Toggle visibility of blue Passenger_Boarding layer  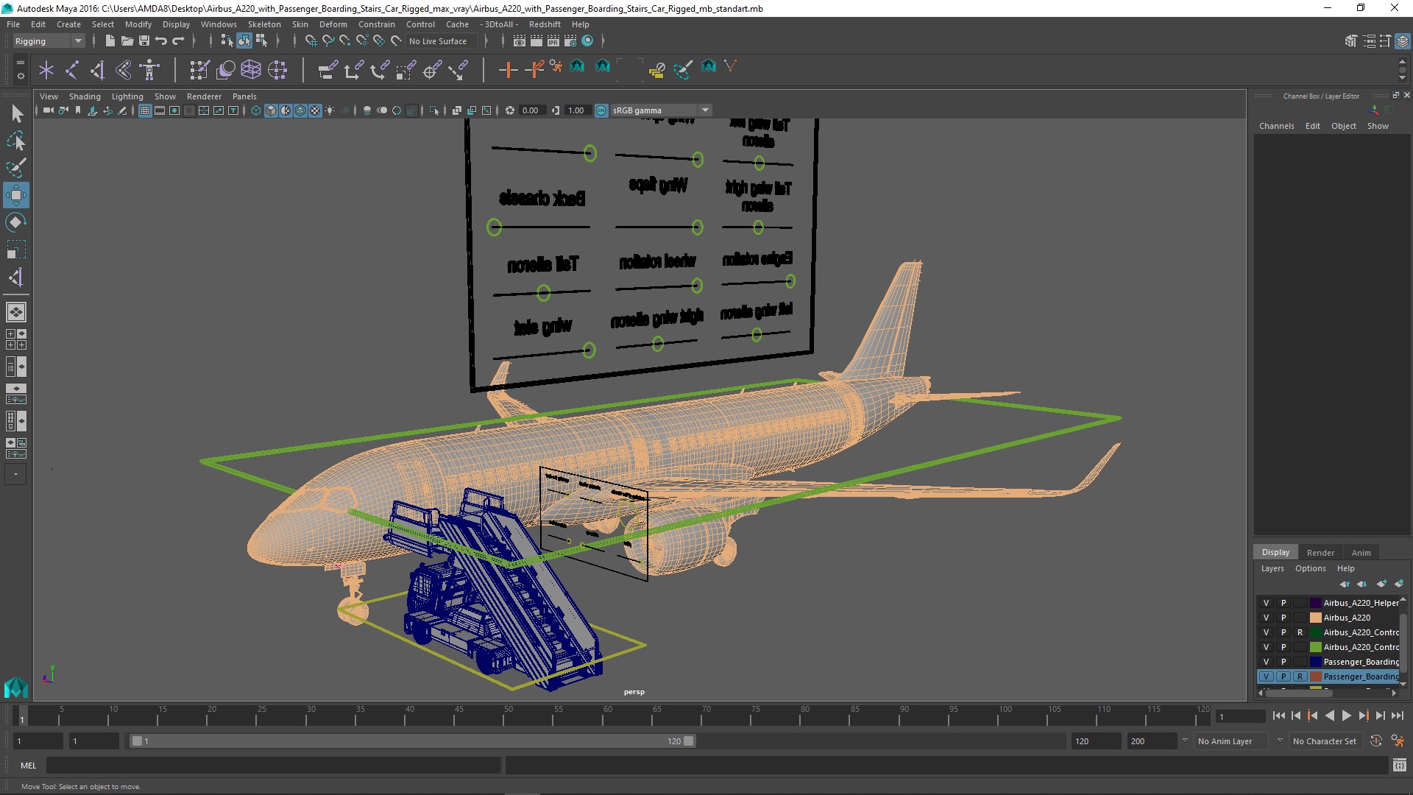1267,662
